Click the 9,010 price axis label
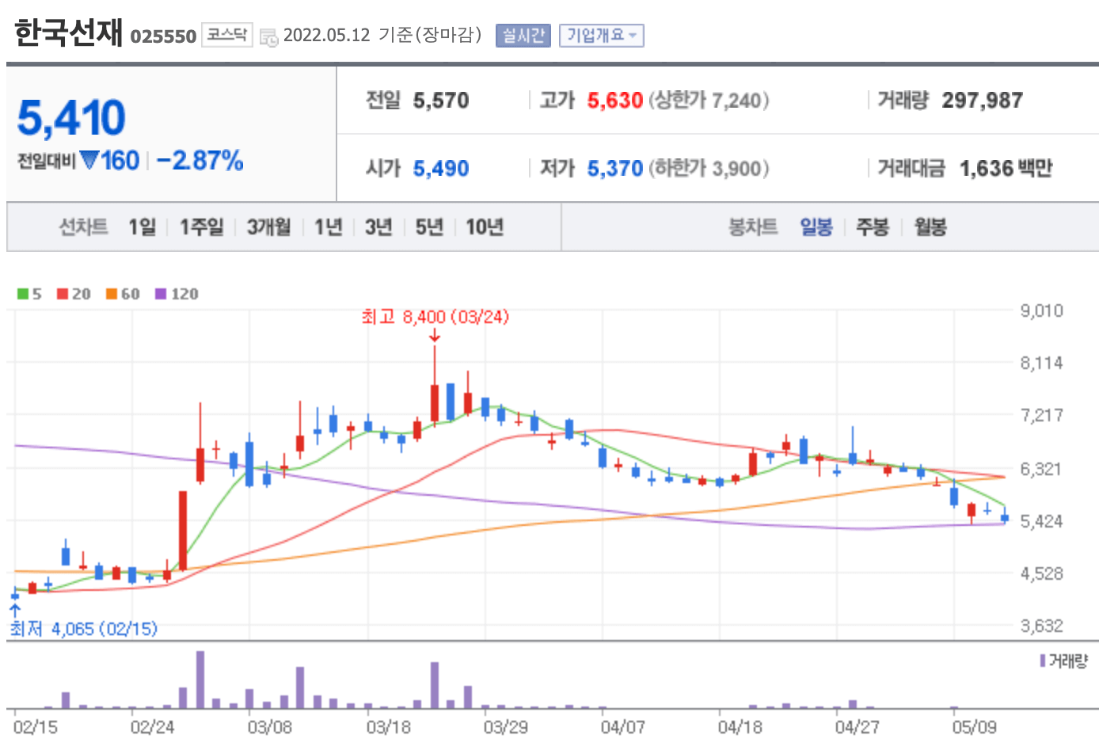The width and height of the screenshot is (1099, 754). coord(1042,310)
